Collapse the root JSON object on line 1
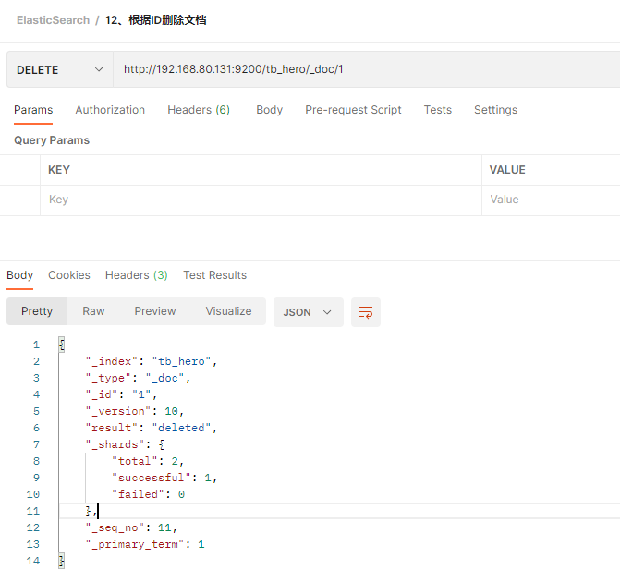 pos(62,345)
